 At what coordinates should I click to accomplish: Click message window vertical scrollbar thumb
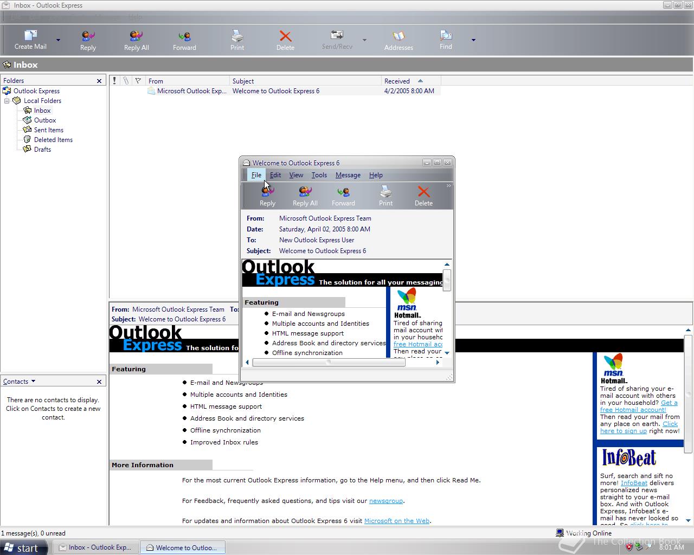coord(447,280)
